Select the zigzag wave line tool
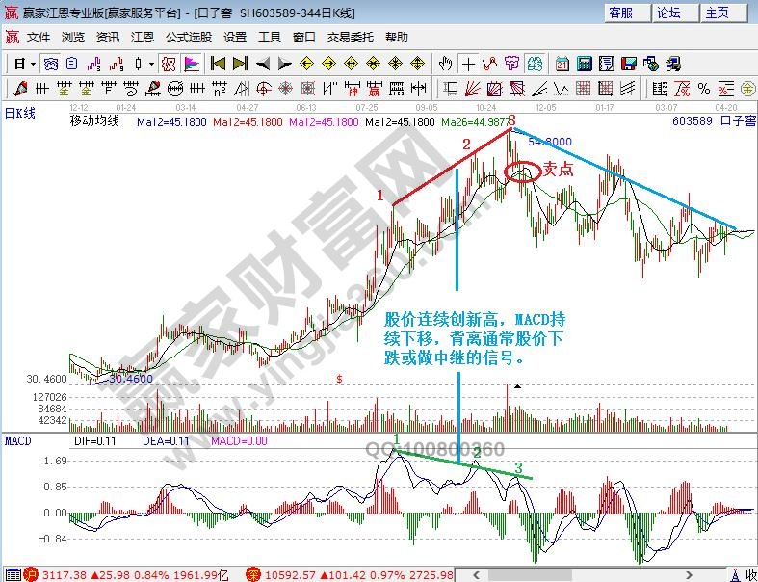 [561, 89]
